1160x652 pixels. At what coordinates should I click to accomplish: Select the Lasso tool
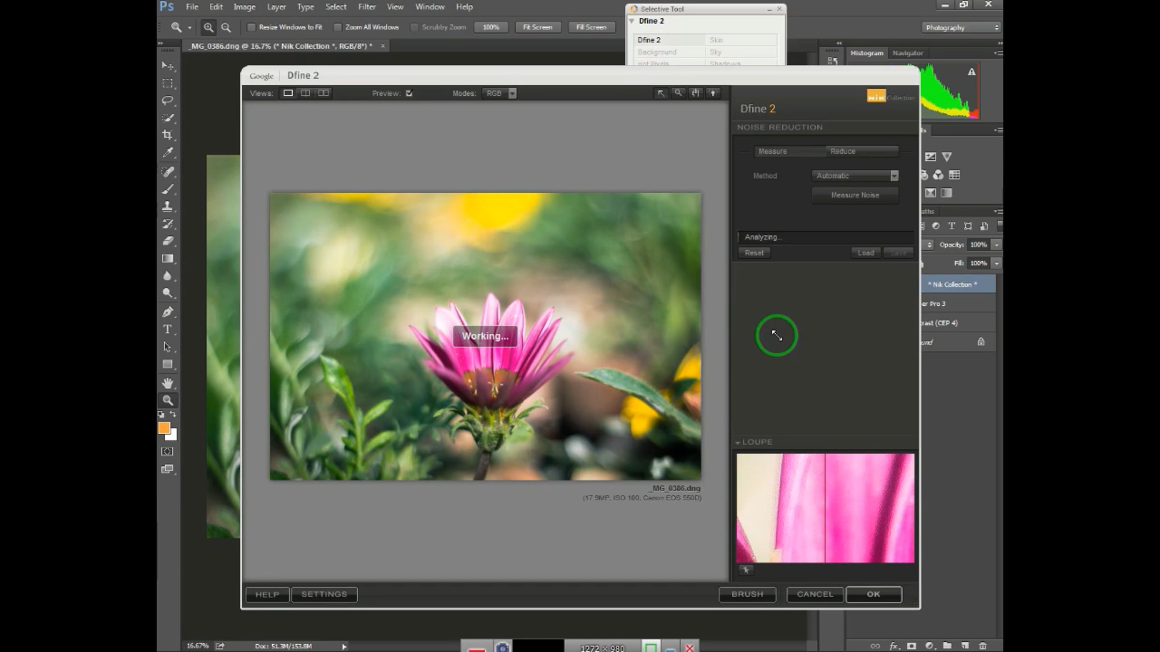[167, 100]
